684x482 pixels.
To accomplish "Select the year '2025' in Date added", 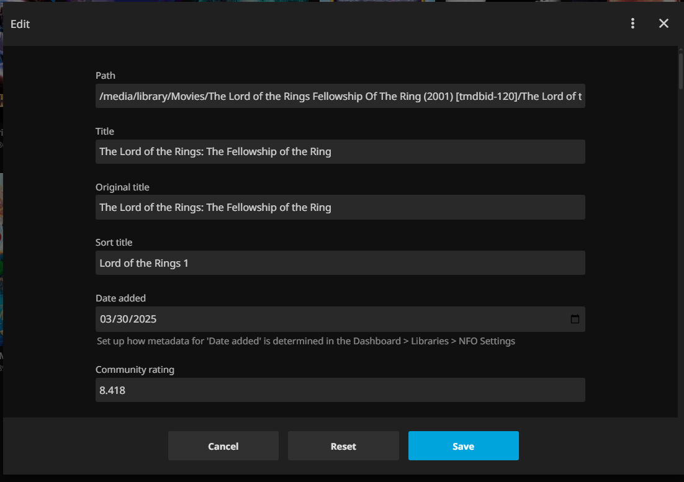I will tap(144, 319).
